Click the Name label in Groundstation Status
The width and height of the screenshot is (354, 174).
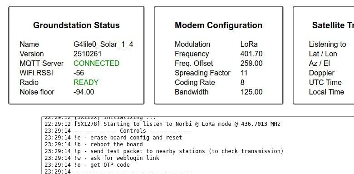tap(29, 44)
